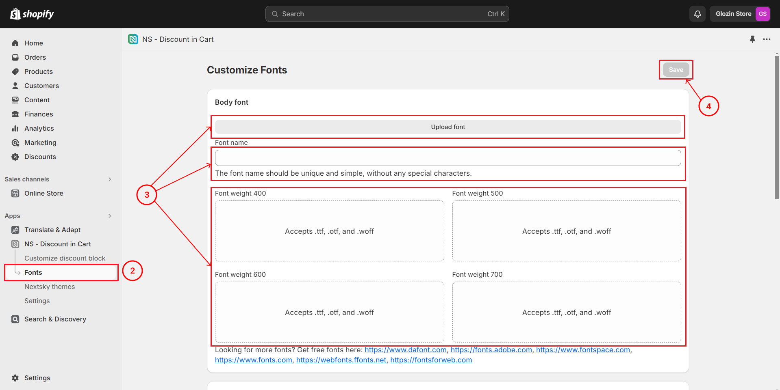Click the Font name text field
Screen dimensions: 780x390
tap(448, 158)
